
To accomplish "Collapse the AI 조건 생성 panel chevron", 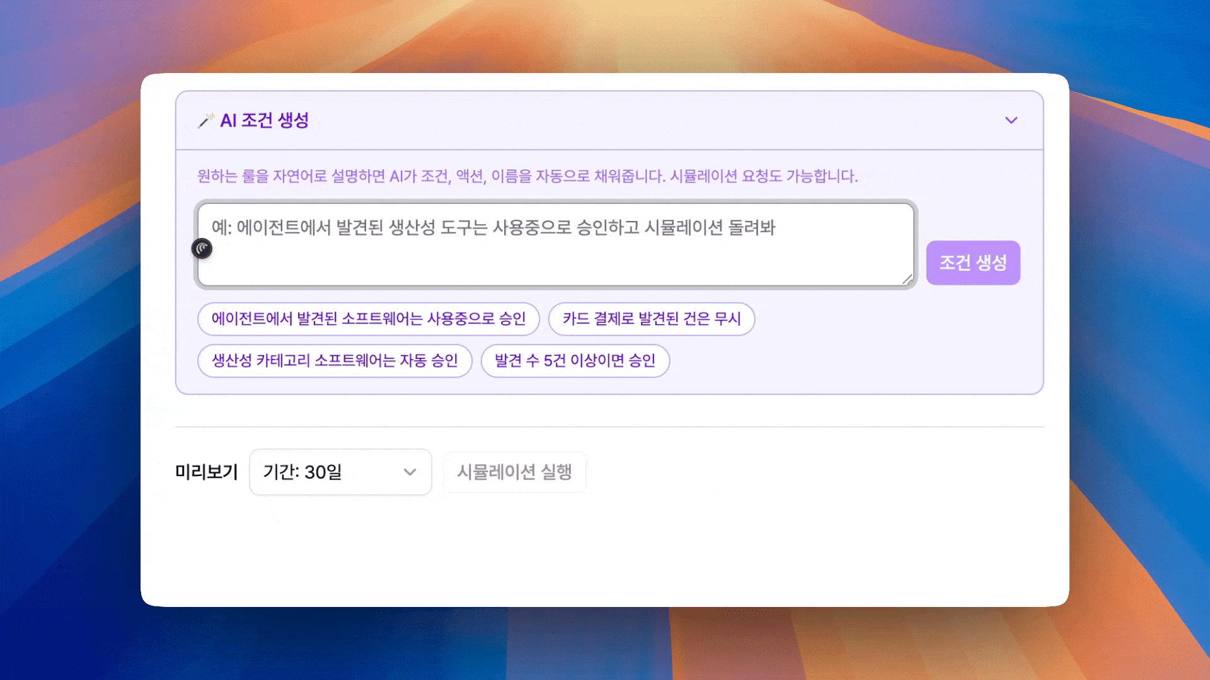I will tap(1011, 120).
